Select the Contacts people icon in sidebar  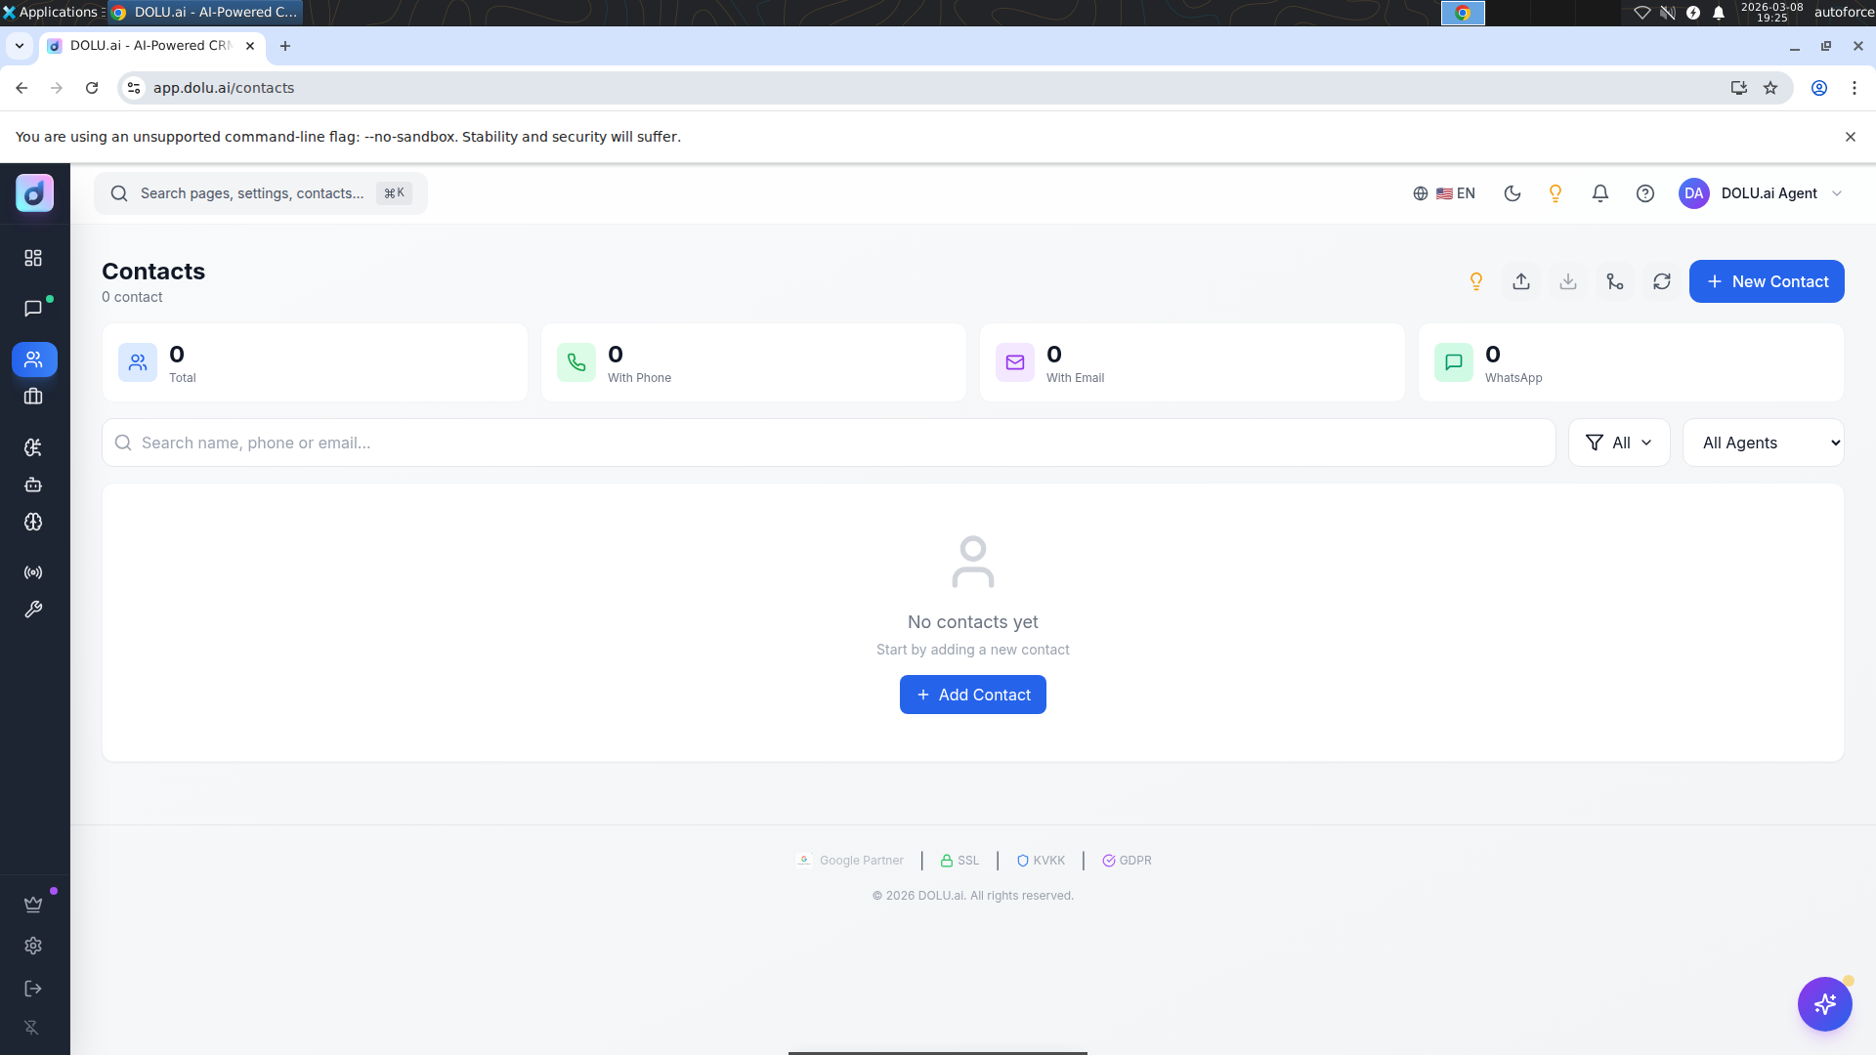point(34,359)
